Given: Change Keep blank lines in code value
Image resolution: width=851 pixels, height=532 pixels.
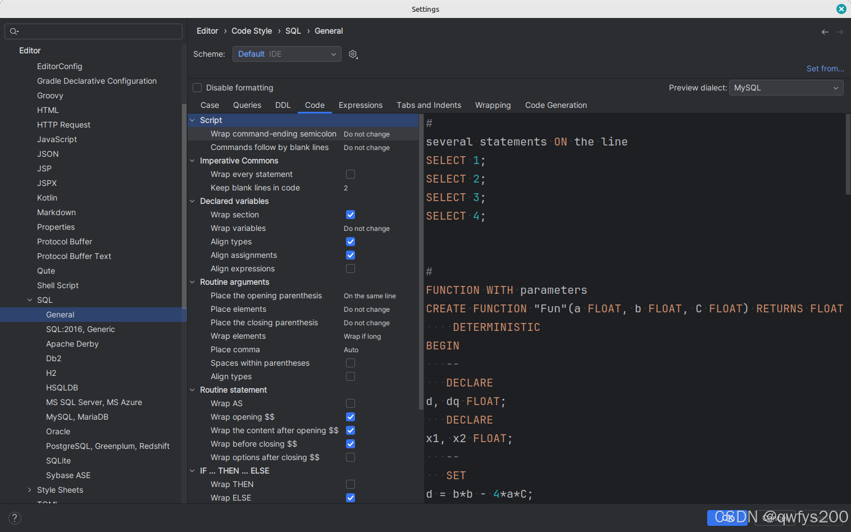Looking at the screenshot, I should coord(345,188).
